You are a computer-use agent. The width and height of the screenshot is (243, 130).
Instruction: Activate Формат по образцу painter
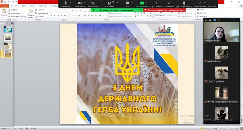tap(17, 17)
